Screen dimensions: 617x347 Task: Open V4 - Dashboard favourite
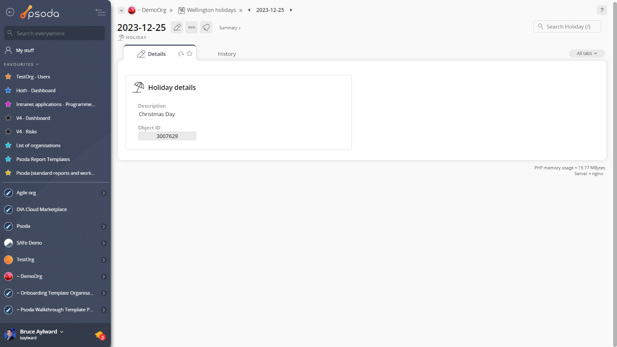33,118
